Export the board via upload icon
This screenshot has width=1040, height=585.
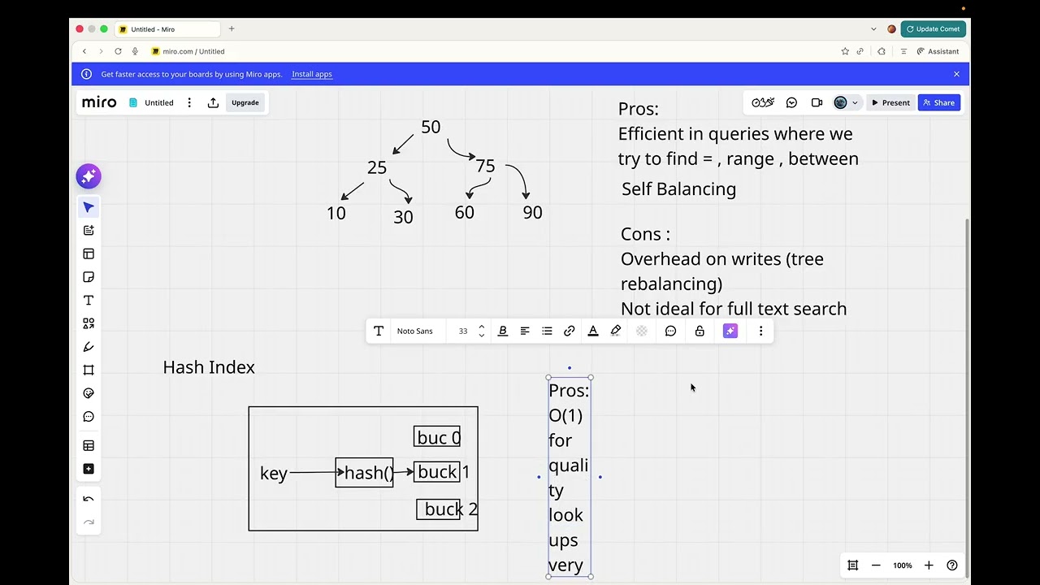(213, 102)
